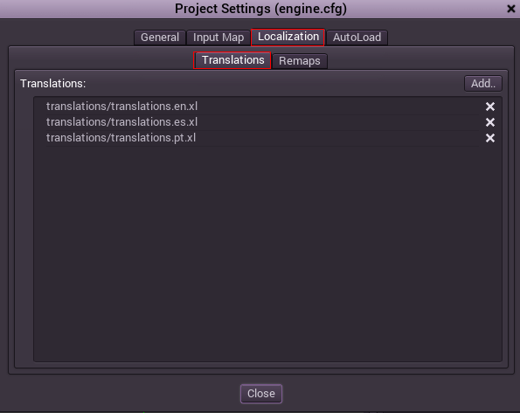Close the Project Settings window via title X
520x413 pixels.
coord(511,9)
